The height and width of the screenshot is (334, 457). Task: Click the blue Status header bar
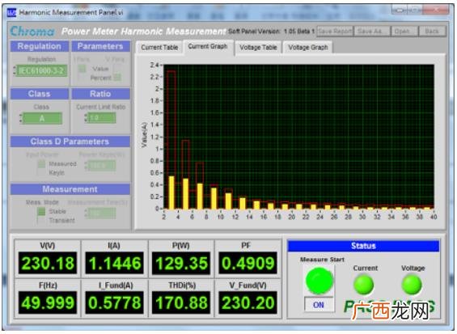point(363,246)
